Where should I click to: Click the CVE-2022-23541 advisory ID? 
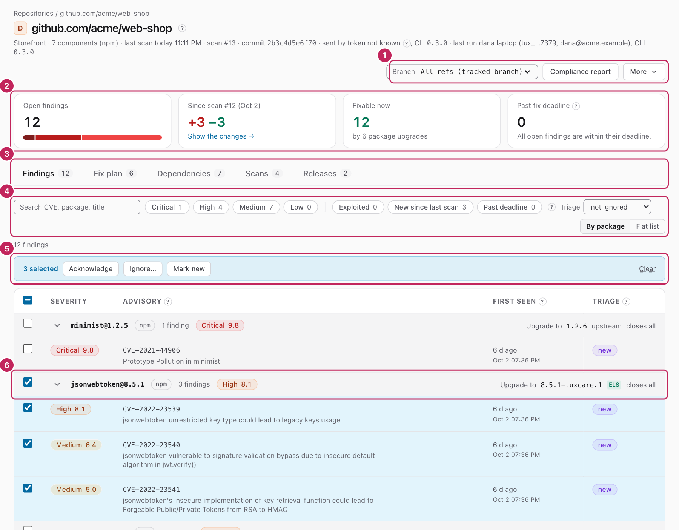(x=151, y=490)
